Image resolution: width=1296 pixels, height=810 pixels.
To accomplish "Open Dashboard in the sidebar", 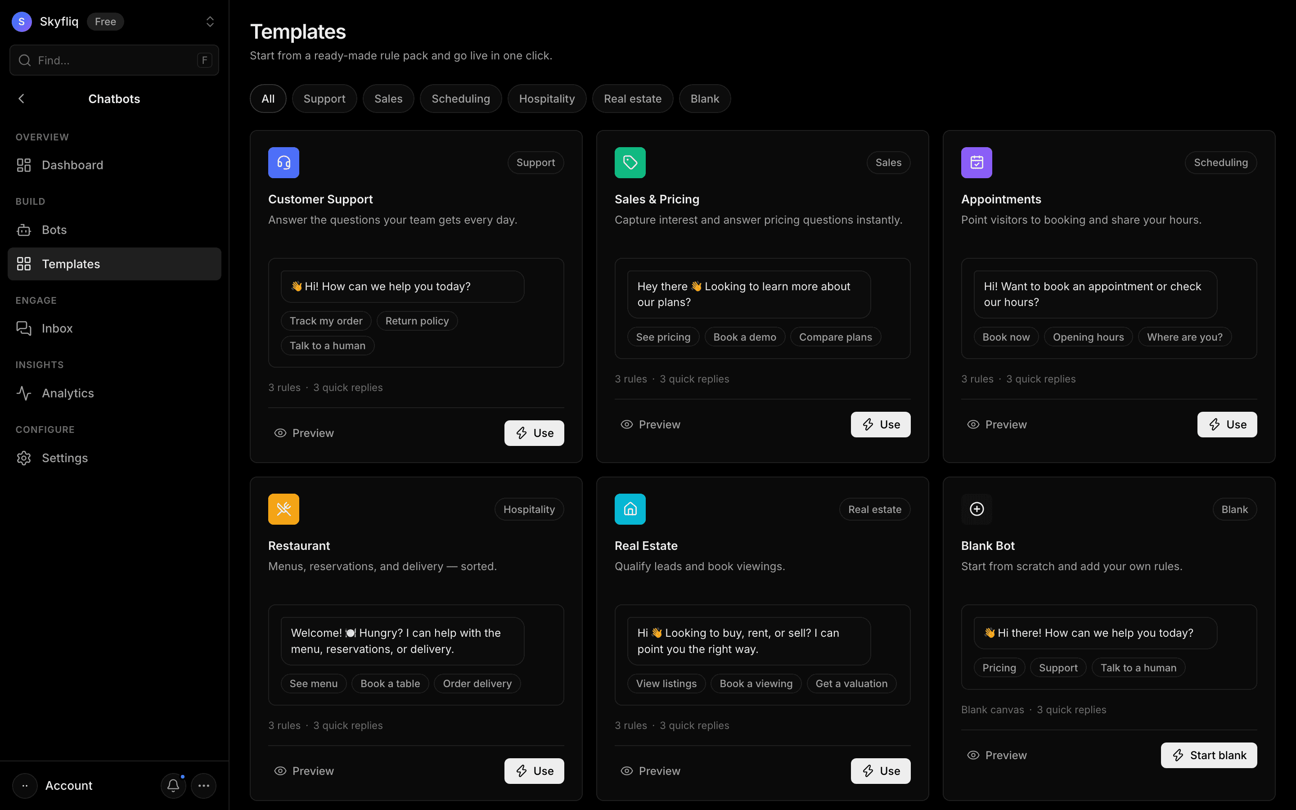I will pos(114,165).
